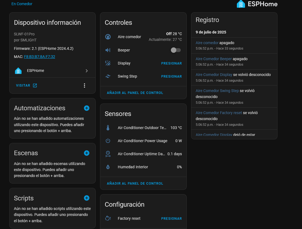Viewport: 302px width, 229px height.
Task: Add a new scene with plus icon
Action: (x=87, y=153)
